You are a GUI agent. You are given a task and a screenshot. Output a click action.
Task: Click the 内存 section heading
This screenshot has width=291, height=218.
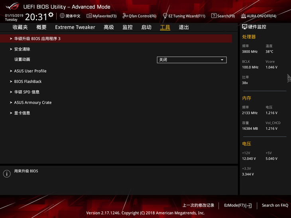[x=247, y=98]
